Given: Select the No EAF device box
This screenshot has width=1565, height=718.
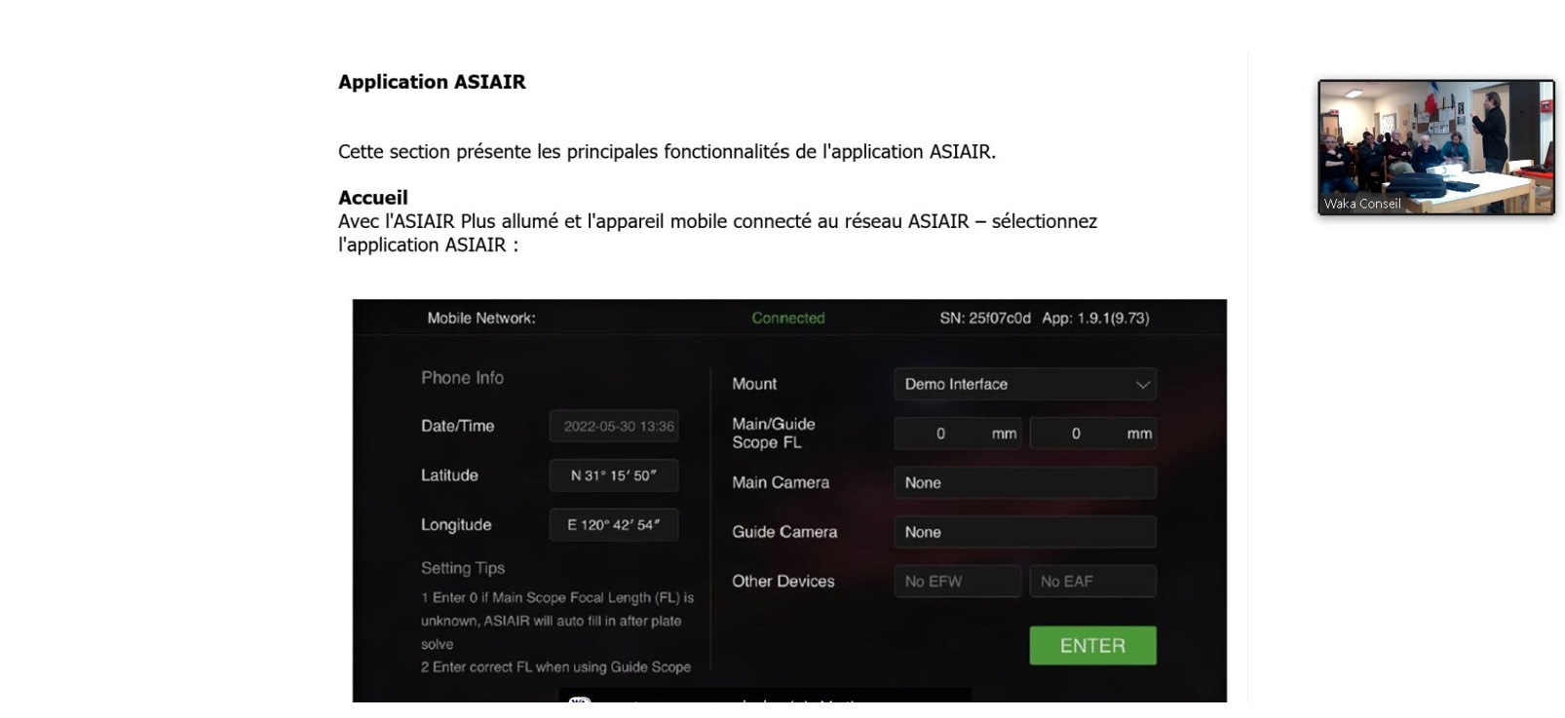Looking at the screenshot, I should (1093, 582).
